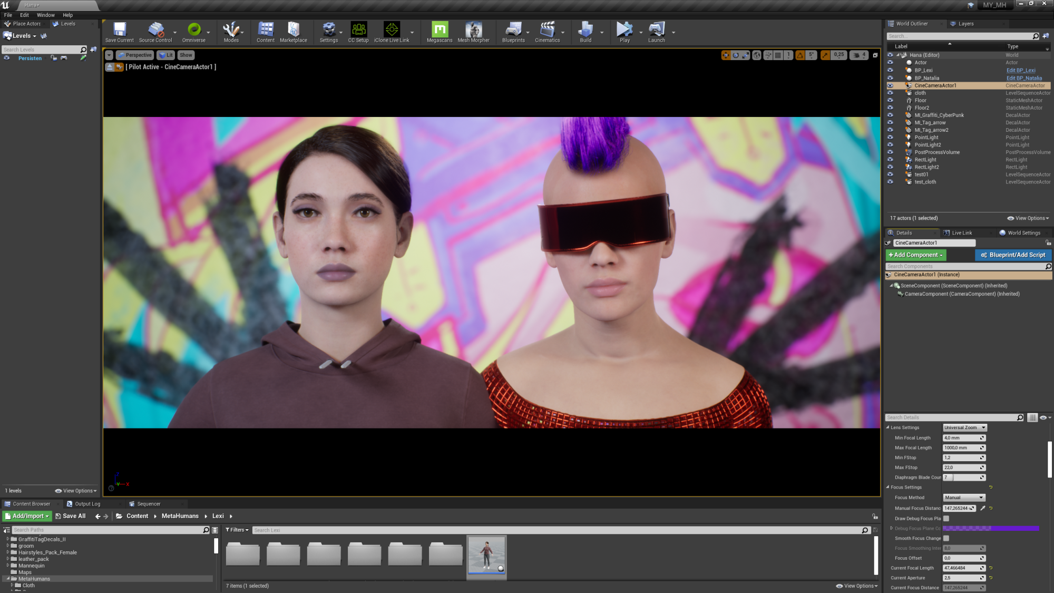Open the viewport options arrow dropdown

click(x=109, y=55)
